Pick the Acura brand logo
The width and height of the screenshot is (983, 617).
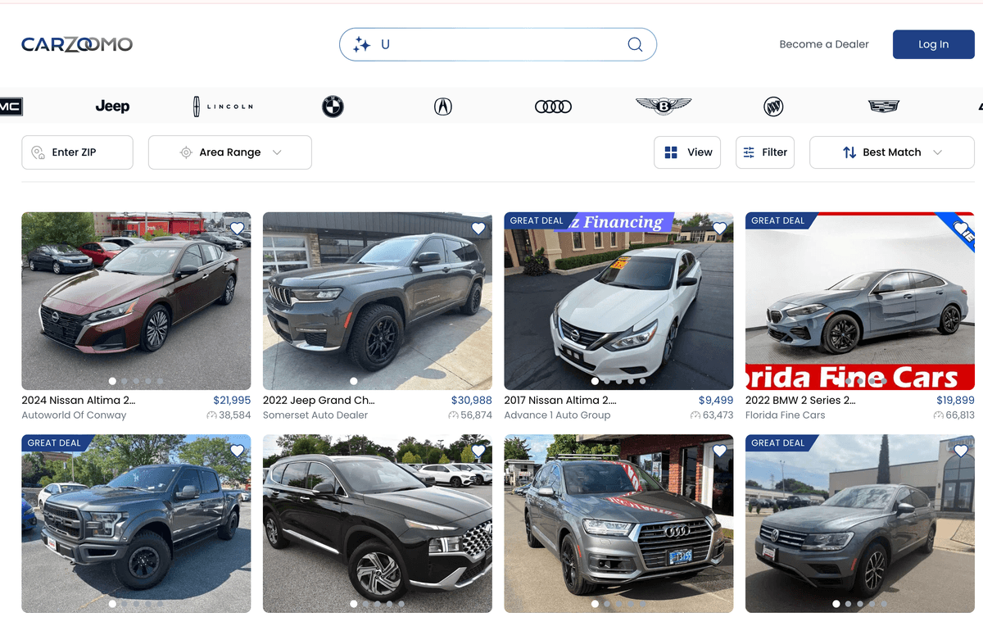(443, 107)
